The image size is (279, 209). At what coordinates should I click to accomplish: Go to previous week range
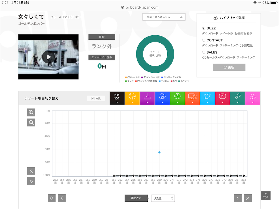[62, 198]
